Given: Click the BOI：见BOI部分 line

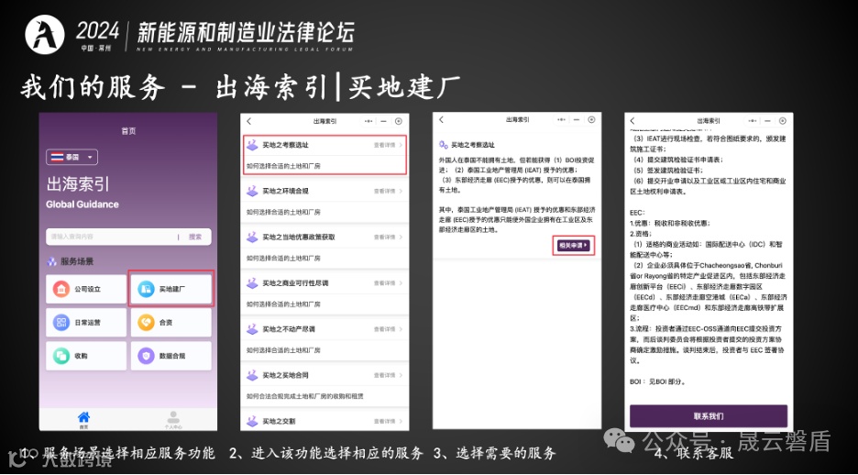Looking at the screenshot, I should coord(658,381).
